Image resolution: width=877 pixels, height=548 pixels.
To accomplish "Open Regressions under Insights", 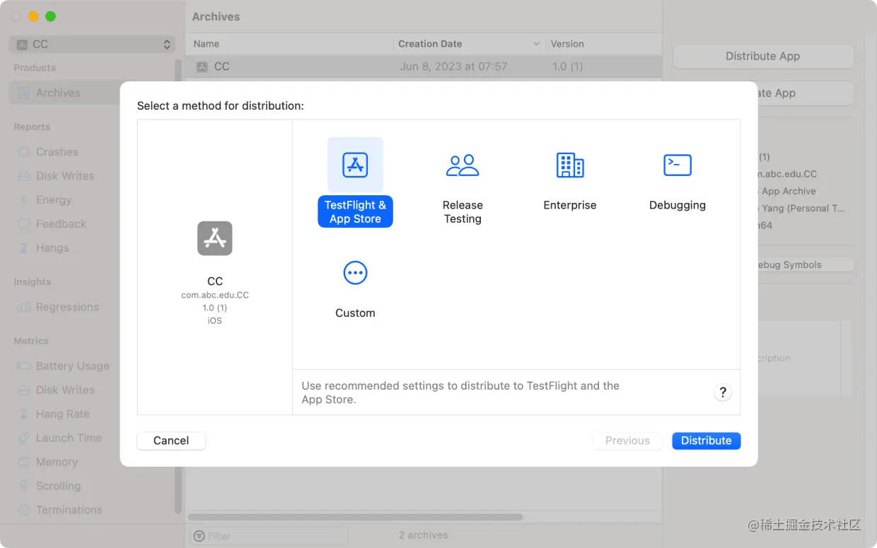I will click(x=67, y=307).
